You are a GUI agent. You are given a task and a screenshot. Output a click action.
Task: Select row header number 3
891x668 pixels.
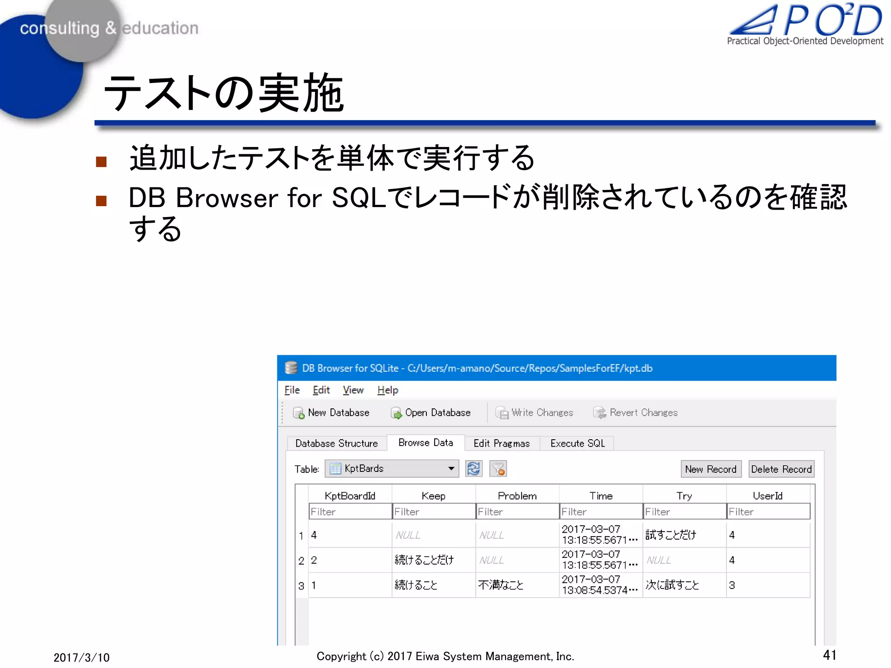pyautogui.click(x=301, y=585)
